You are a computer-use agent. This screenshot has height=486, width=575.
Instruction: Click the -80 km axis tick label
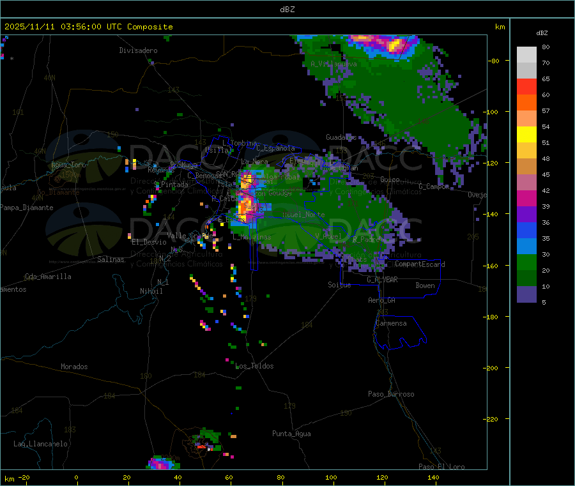(493, 61)
